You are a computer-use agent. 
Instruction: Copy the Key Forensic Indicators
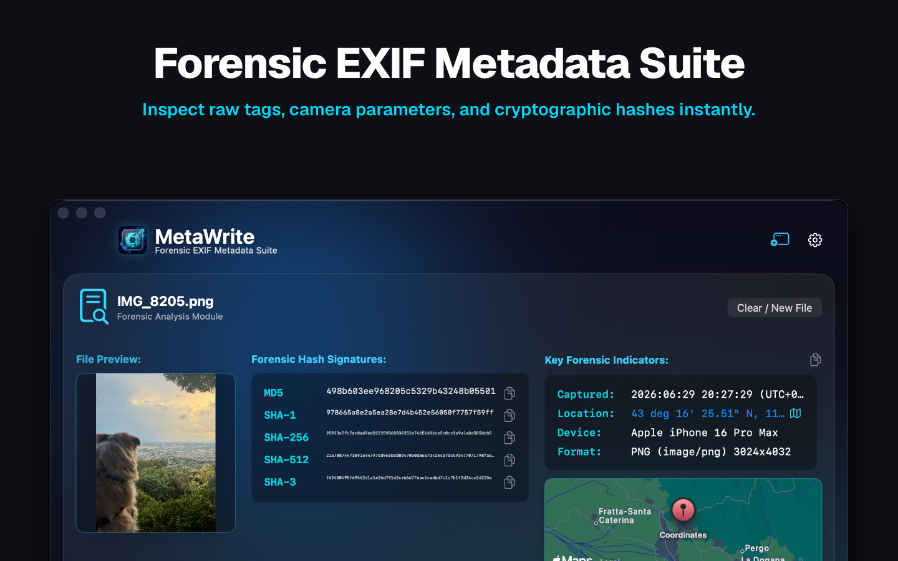815,360
